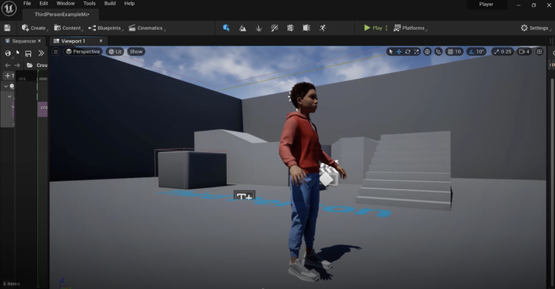Open the Build menu

(x=109, y=3)
